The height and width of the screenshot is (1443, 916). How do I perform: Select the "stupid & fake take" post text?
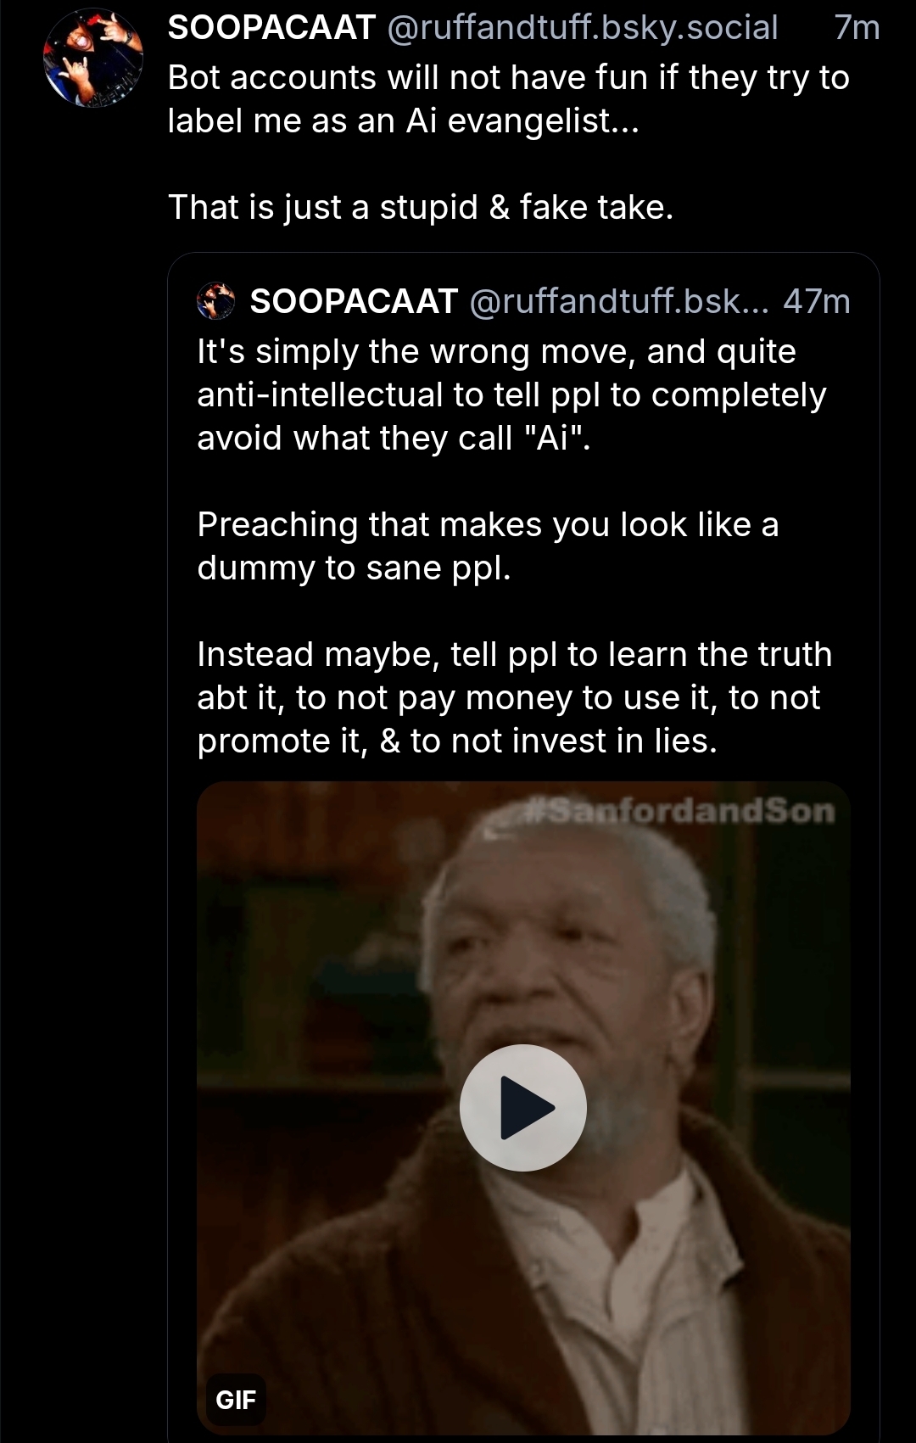point(421,207)
